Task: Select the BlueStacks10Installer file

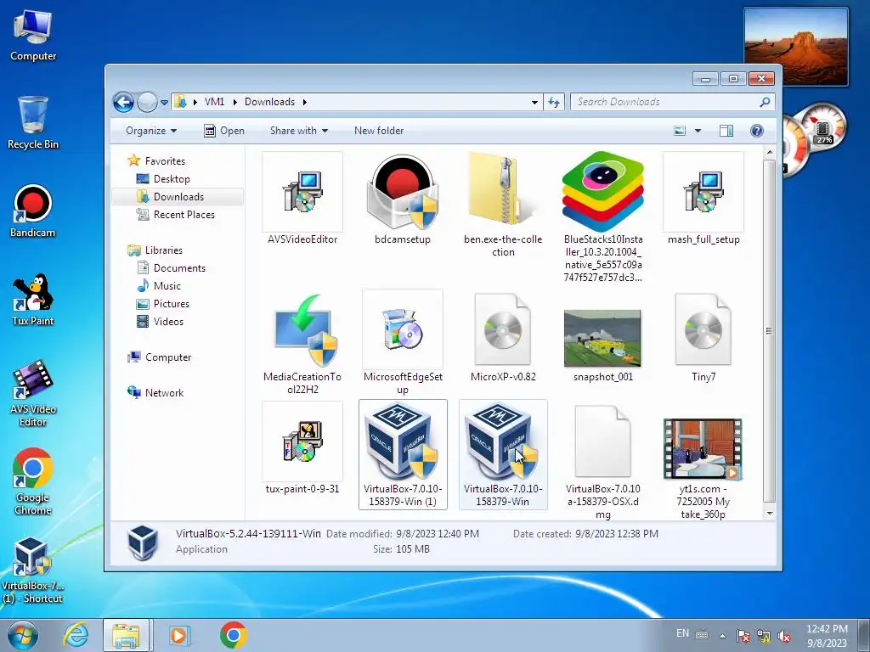Action: pos(603,217)
